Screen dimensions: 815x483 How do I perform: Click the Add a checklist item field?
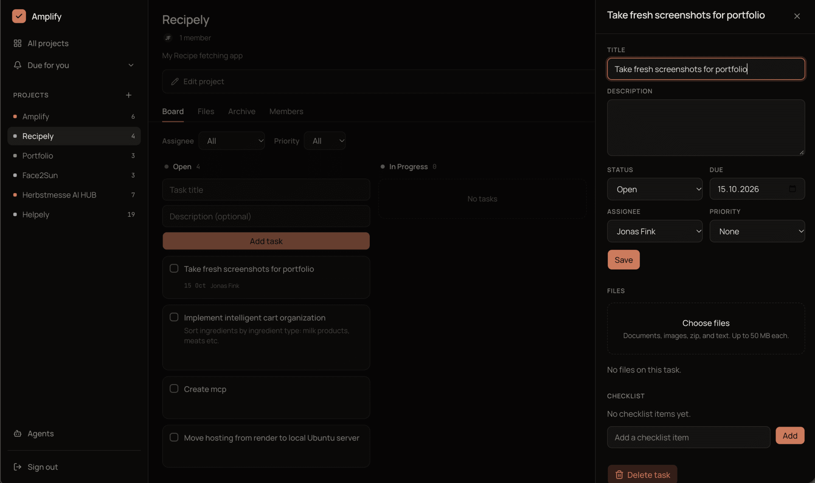[x=689, y=437]
